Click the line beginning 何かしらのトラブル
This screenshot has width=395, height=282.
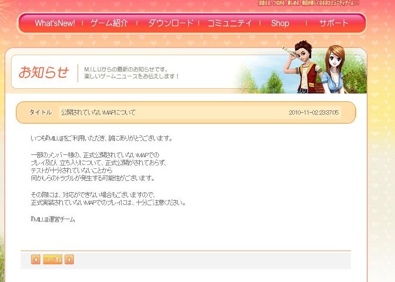93,178
